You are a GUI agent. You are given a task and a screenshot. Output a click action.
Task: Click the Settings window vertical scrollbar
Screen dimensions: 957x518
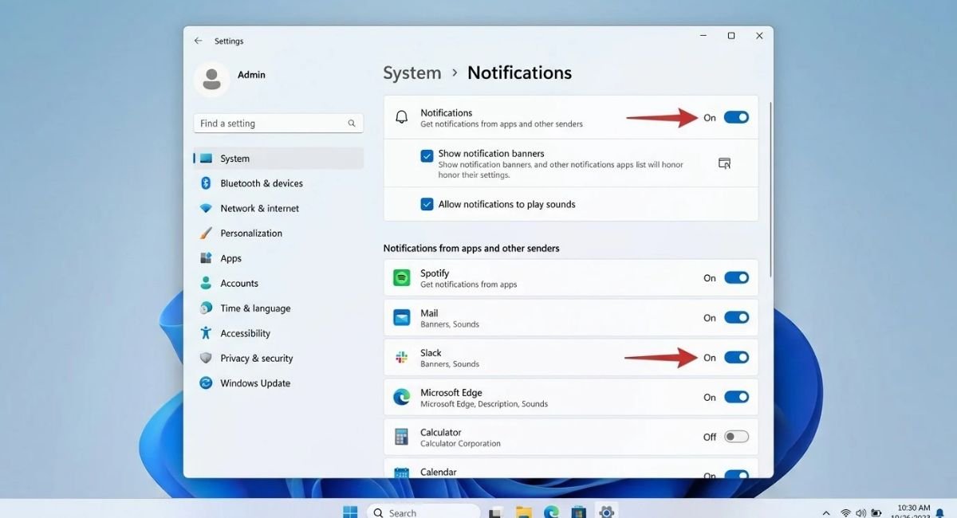pyautogui.click(x=770, y=191)
